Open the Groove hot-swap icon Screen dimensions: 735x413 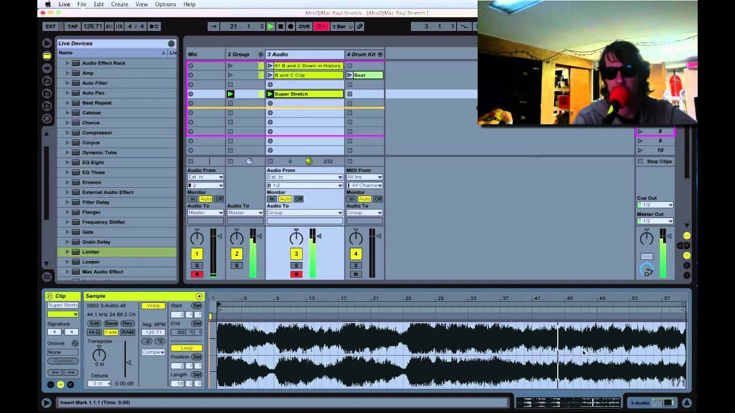(75, 343)
